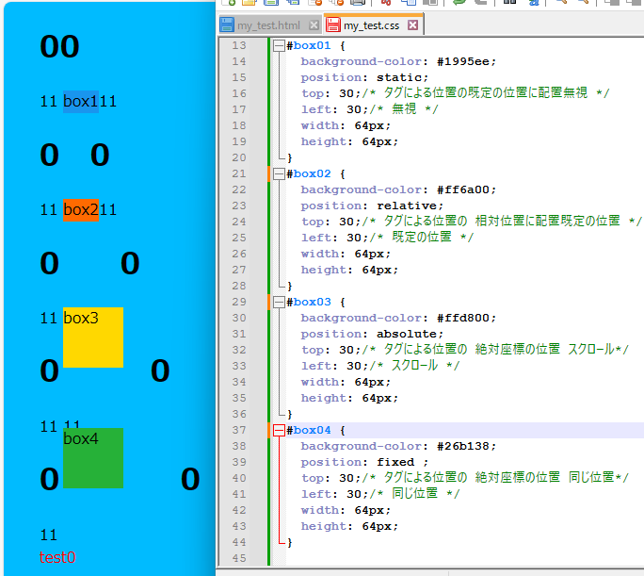
Task: Click the 既定の位置 comment on line 25
Action: [422, 238]
